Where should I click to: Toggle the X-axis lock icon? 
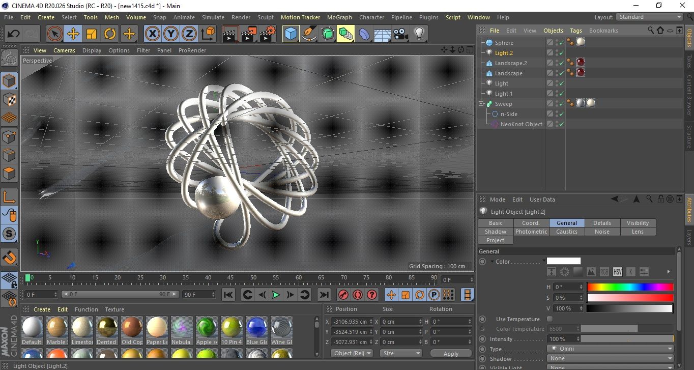click(152, 34)
